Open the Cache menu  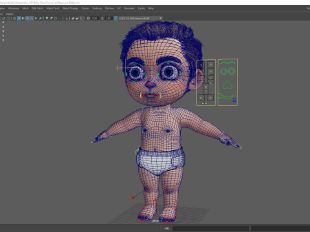click(141, 8)
